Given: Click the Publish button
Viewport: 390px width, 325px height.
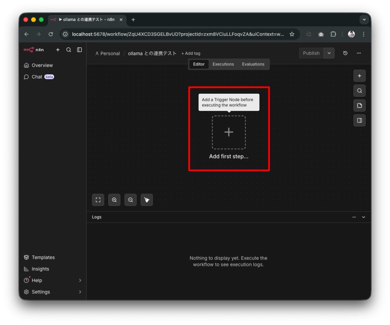Looking at the screenshot, I should coord(311,53).
